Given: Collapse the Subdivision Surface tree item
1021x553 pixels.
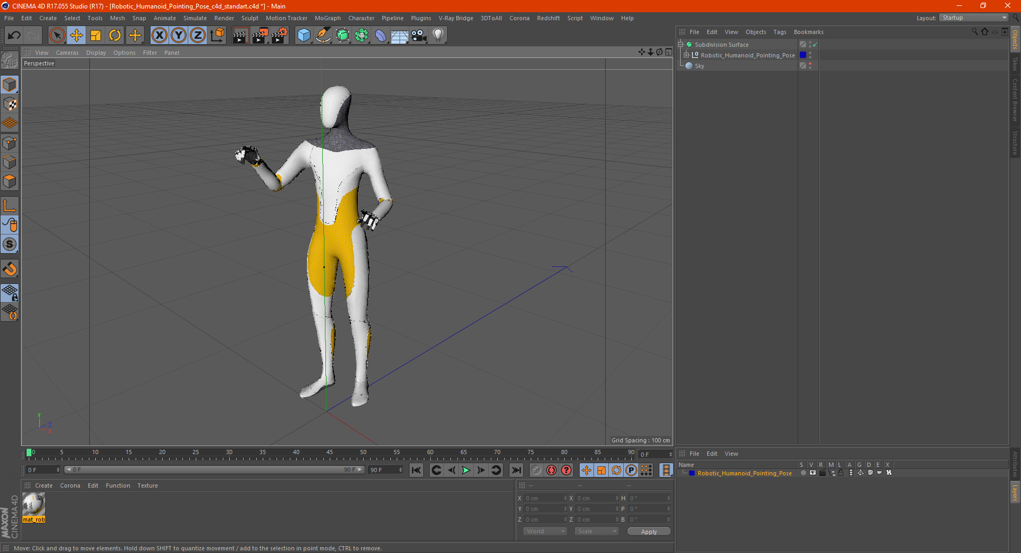Looking at the screenshot, I should (680, 45).
